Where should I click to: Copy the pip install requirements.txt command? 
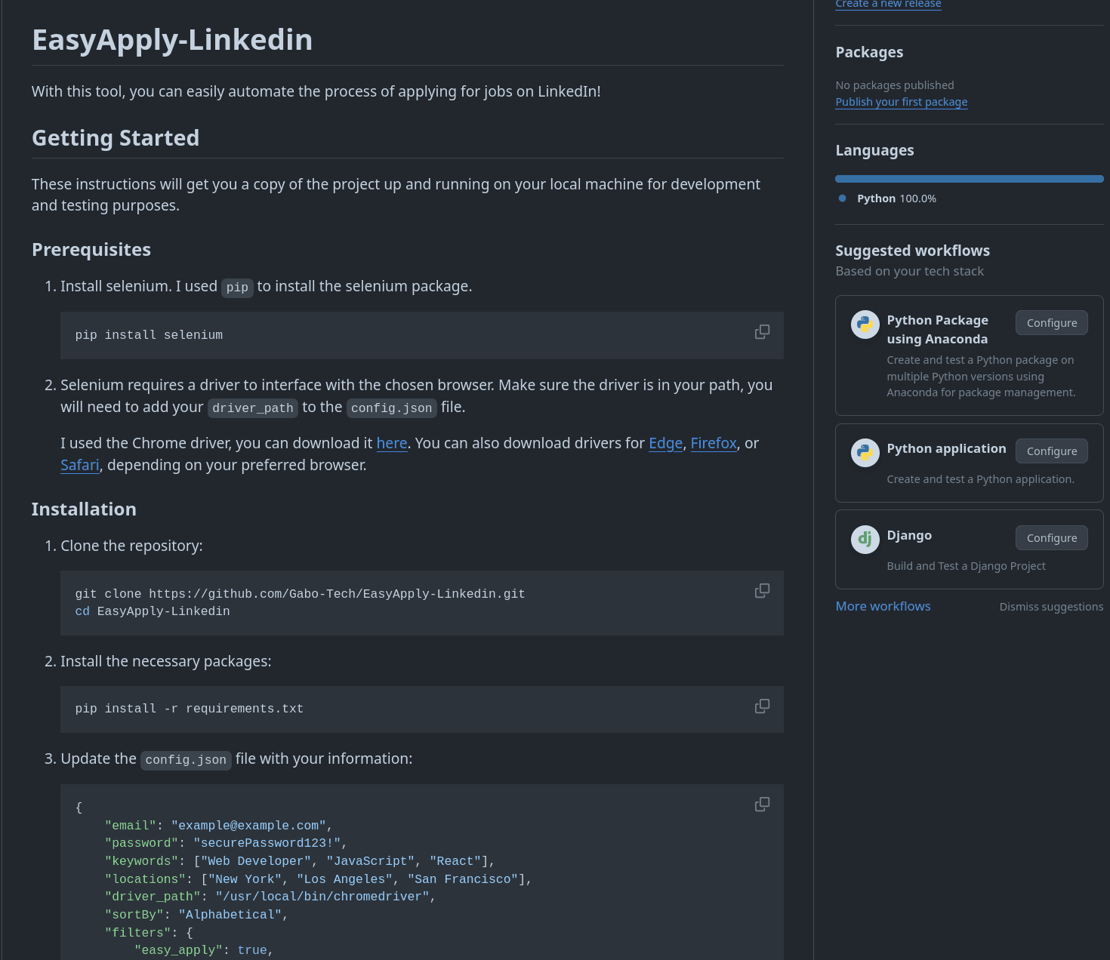pos(762,706)
